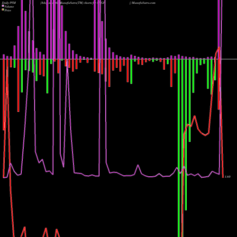The image size is (237, 237).
Task: Click the Daily PVM chart title
Action: coord(9,3)
